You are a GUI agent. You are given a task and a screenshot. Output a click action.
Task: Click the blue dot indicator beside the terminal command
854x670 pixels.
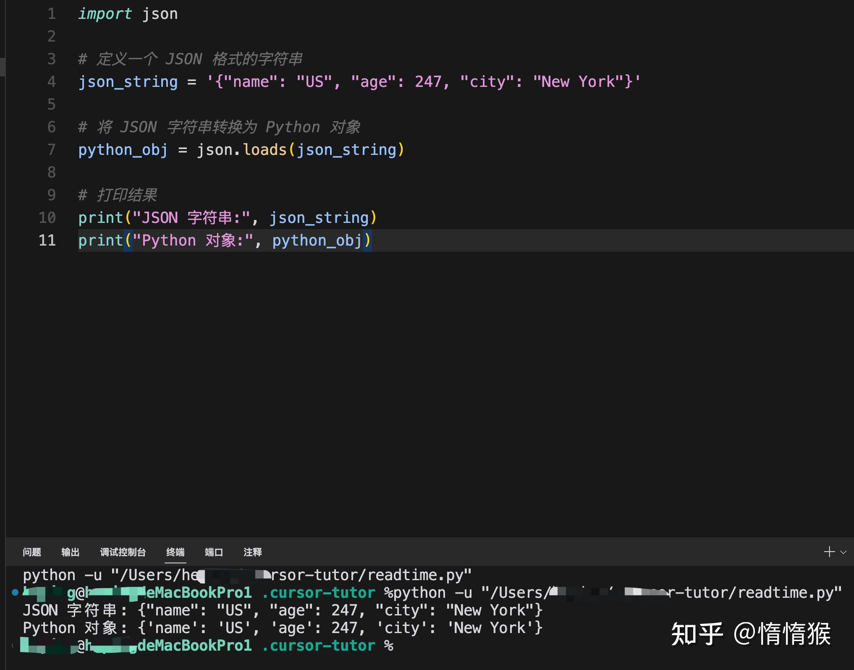(x=14, y=592)
